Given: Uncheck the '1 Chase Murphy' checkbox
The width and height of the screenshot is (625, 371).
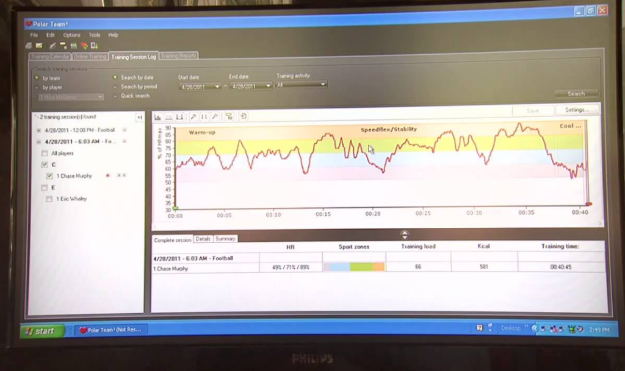Looking at the screenshot, I should pyautogui.click(x=49, y=176).
